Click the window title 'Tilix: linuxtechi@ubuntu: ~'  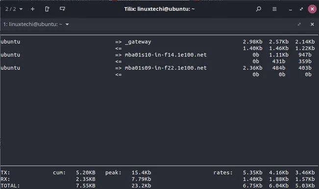click(160, 9)
